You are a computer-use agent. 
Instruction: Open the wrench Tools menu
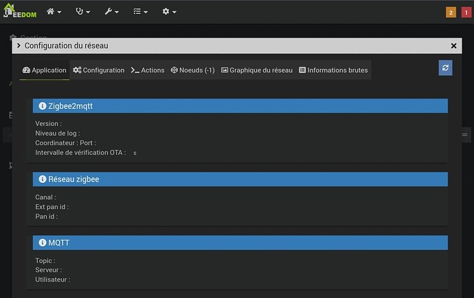tap(111, 12)
